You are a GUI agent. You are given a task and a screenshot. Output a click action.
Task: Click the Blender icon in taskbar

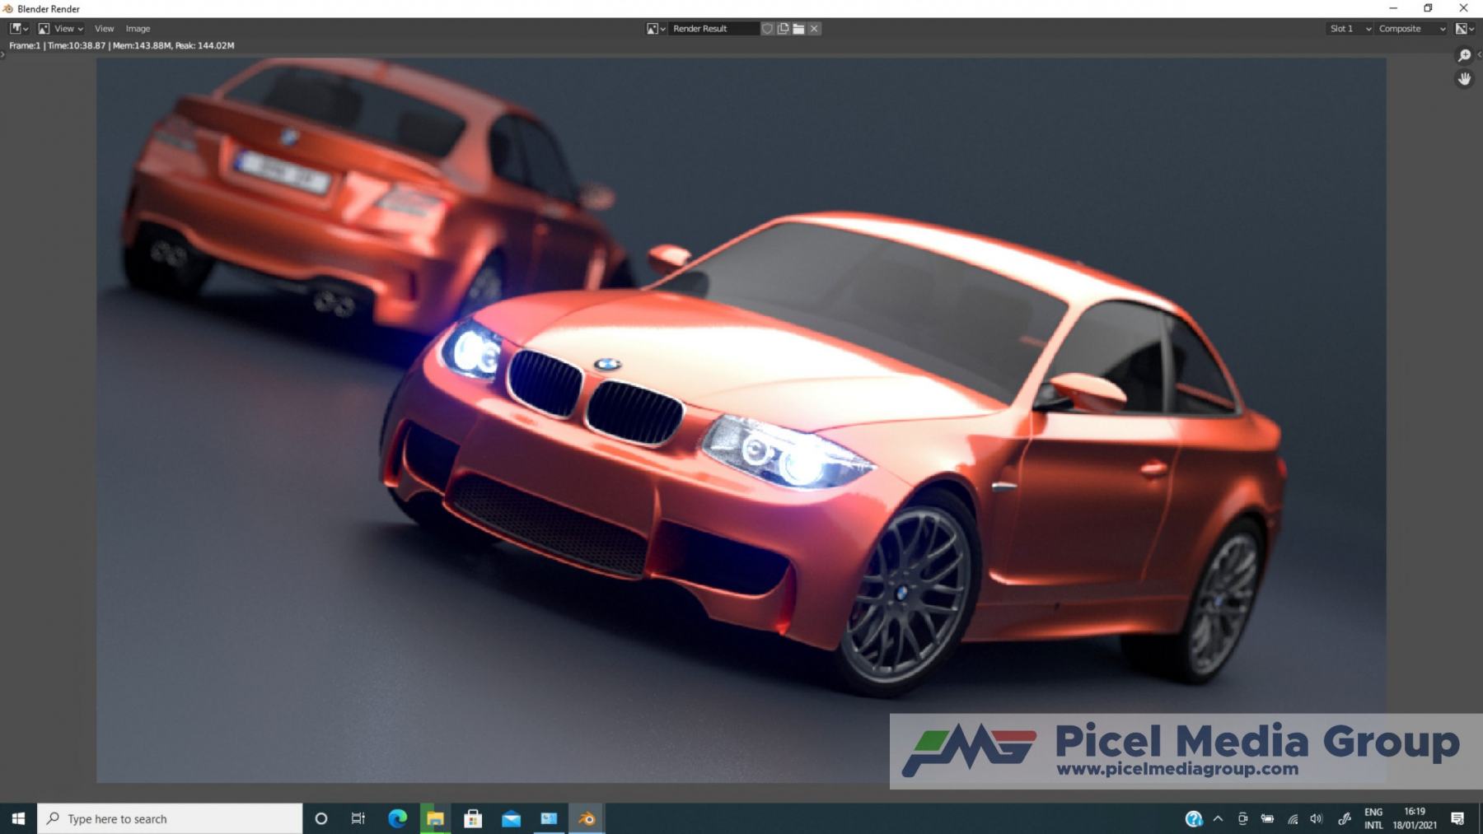[x=587, y=818]
